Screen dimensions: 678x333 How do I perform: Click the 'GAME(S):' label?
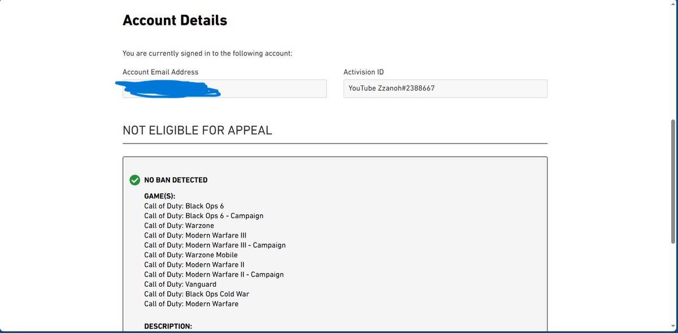pos(160,196)
